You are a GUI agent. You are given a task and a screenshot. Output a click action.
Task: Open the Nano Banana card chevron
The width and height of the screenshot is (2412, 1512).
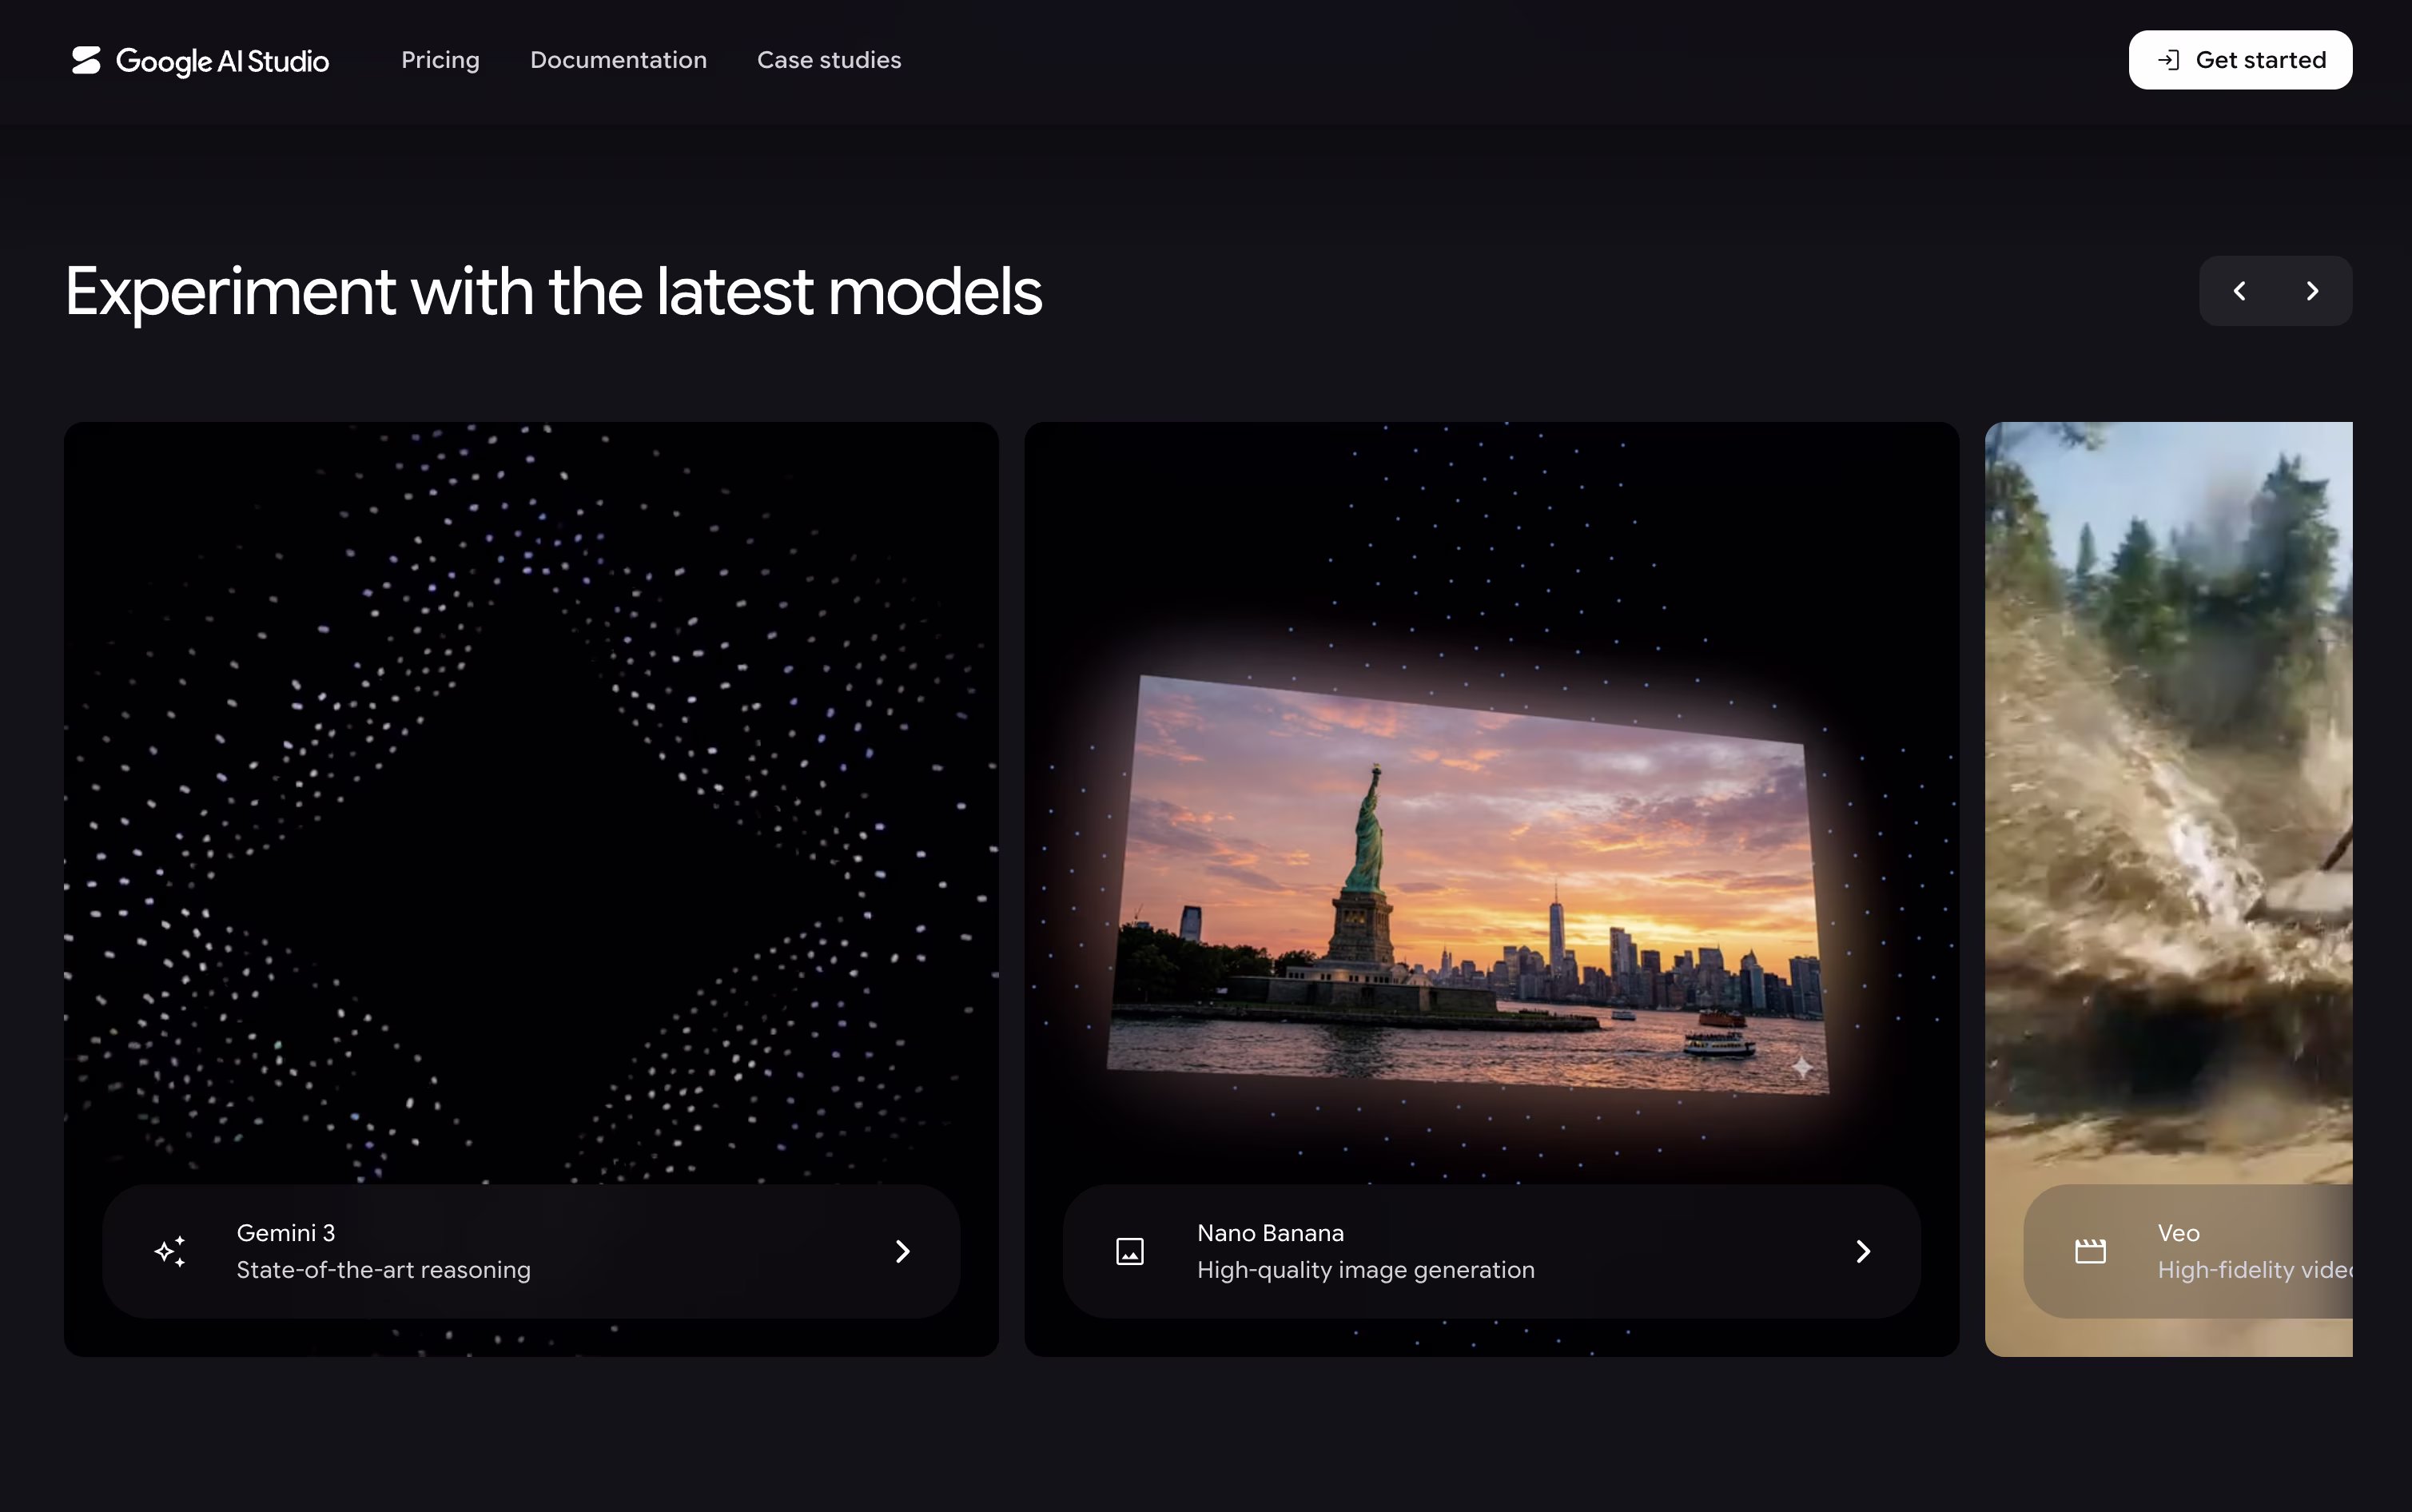(x=1863, y=1251)
